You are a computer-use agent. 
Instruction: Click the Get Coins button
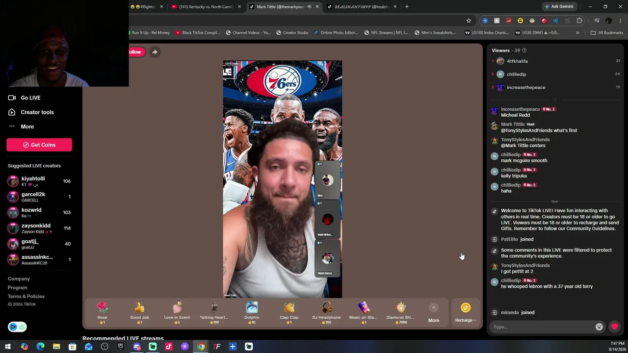[x=39, y=145]
